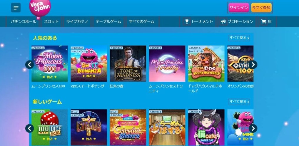Show next popular games with right arrow

click(253, 65)
